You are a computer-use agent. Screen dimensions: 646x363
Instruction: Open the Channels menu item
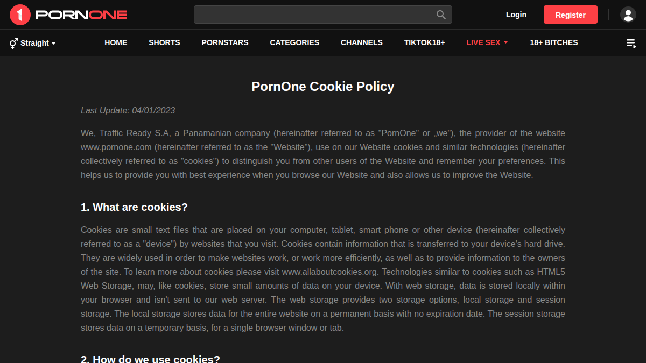[x=362, y=42]
